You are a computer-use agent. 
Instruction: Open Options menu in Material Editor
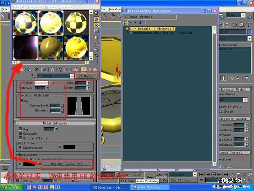50,7
